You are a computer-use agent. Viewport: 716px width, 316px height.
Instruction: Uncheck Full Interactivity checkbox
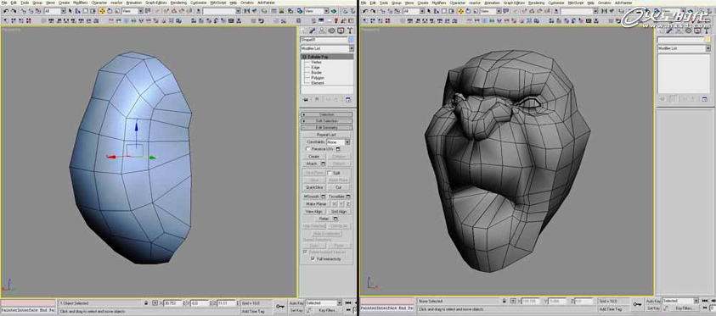click(x=313, y=258)
